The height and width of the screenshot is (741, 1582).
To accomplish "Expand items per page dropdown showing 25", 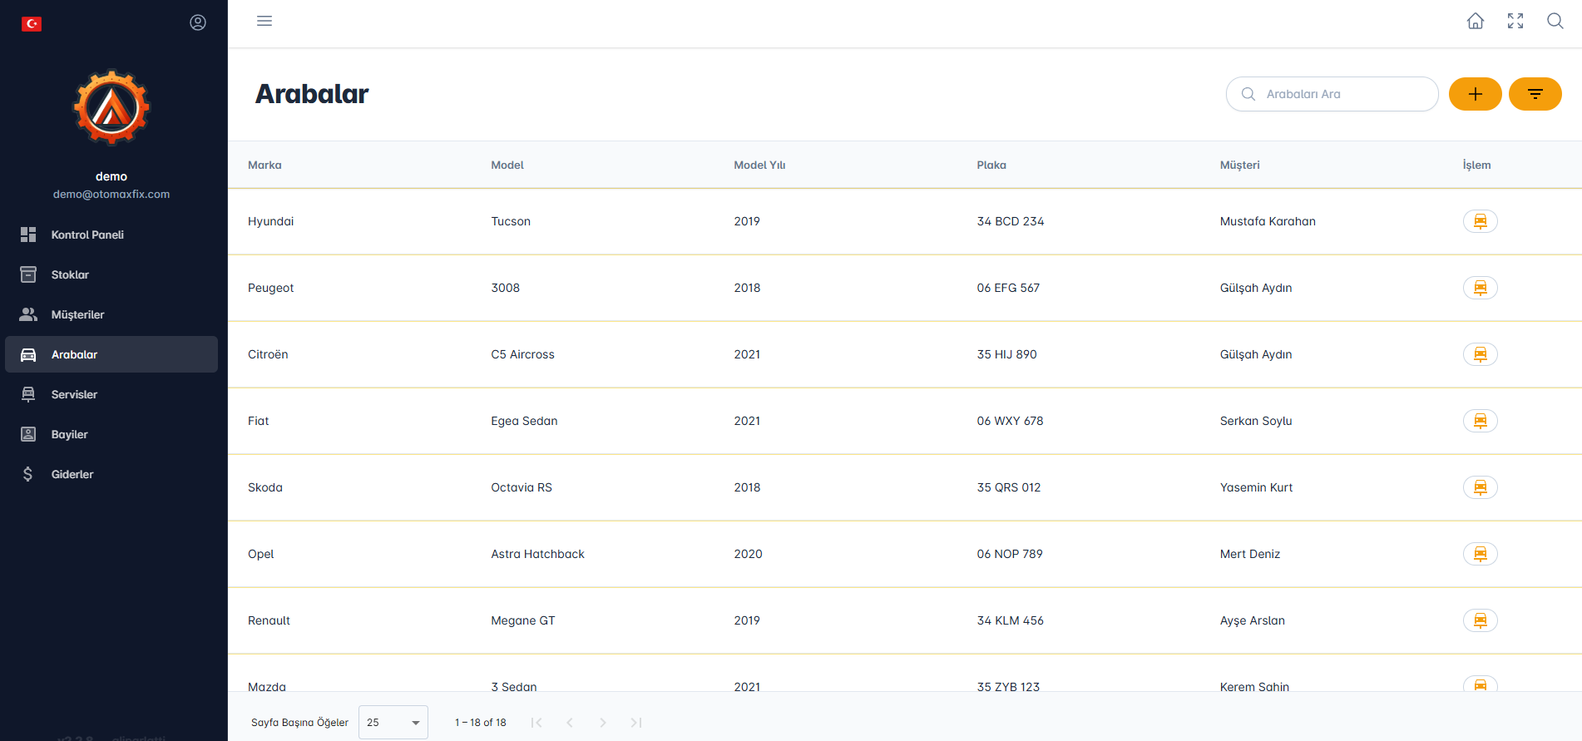I will (x=393, y=722).
